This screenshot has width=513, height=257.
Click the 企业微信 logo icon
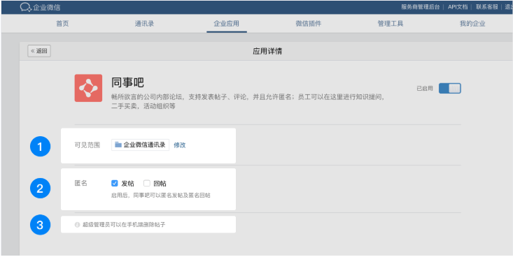point(25,7)
